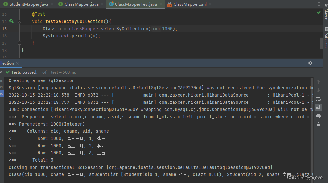
Task: Open the Database tool window
Action: 326,38
